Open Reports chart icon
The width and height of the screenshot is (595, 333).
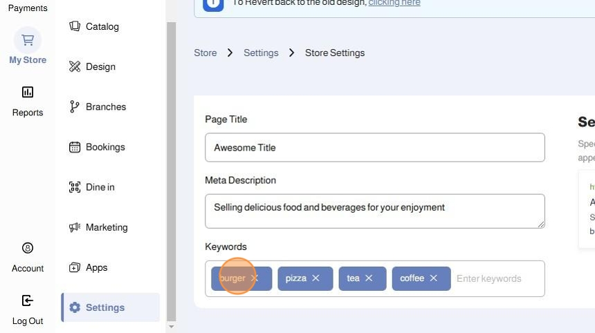(28, 92)
